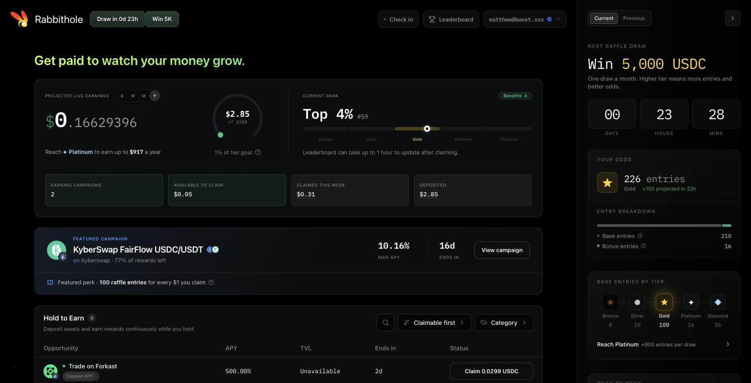Click the Hold to Earn count badge 9
751x383 pixels.
[92, 318]
